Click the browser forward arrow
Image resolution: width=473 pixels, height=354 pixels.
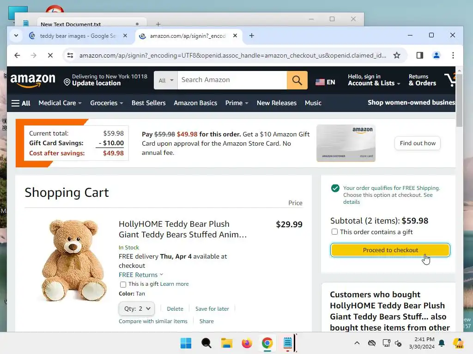(33, 55)
